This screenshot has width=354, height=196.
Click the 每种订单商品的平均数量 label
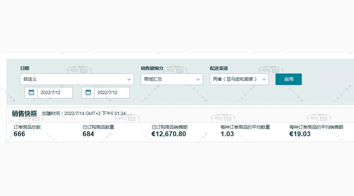point(245,127)
